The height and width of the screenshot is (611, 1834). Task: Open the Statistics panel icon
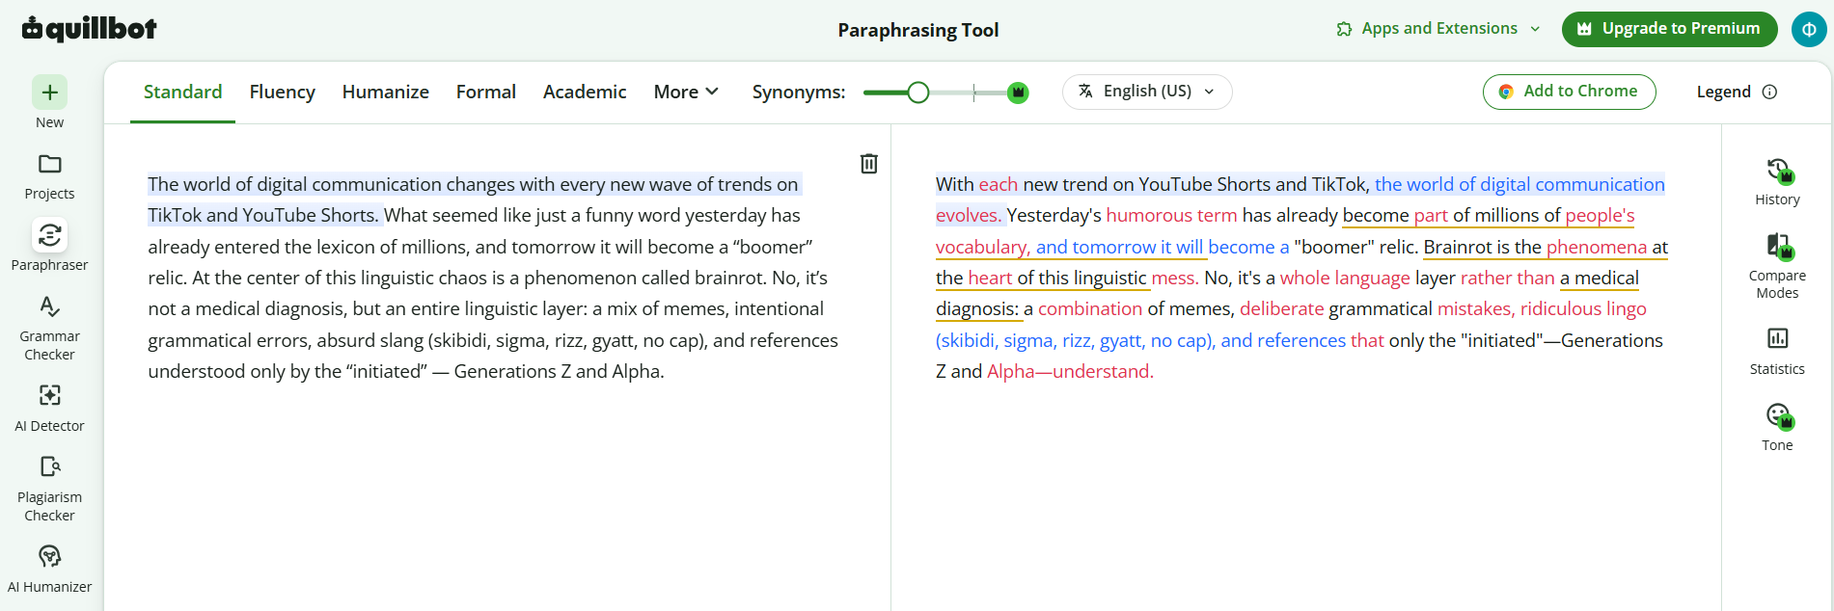point(1777,338)
